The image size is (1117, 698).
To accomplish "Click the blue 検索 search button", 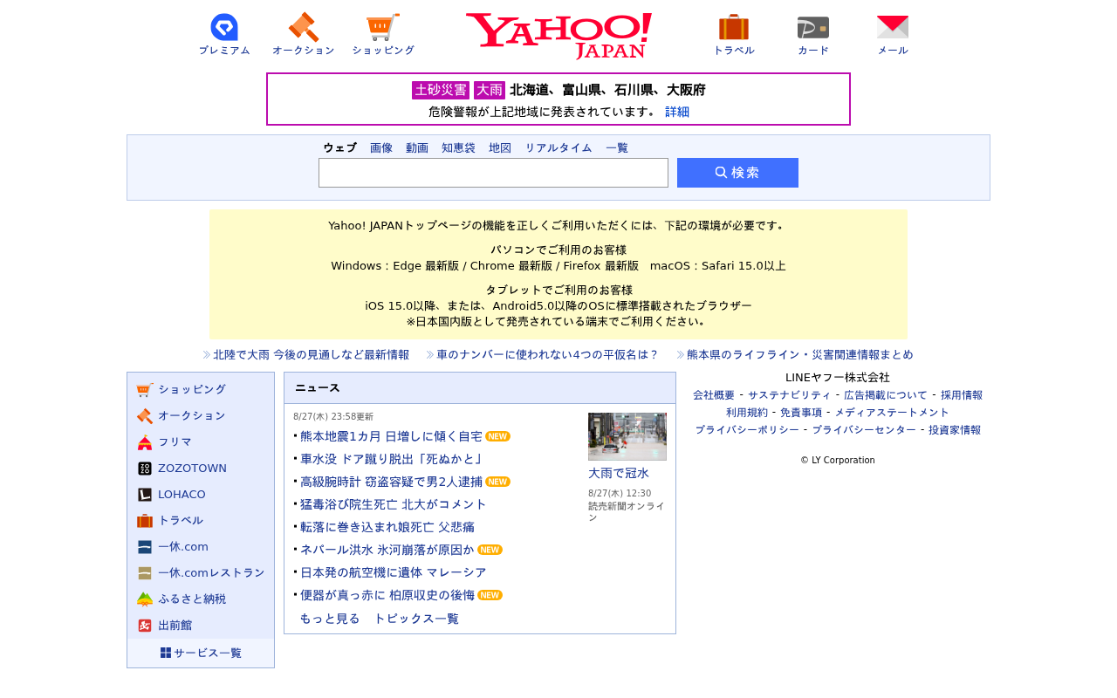I will (x=737, y=173).
